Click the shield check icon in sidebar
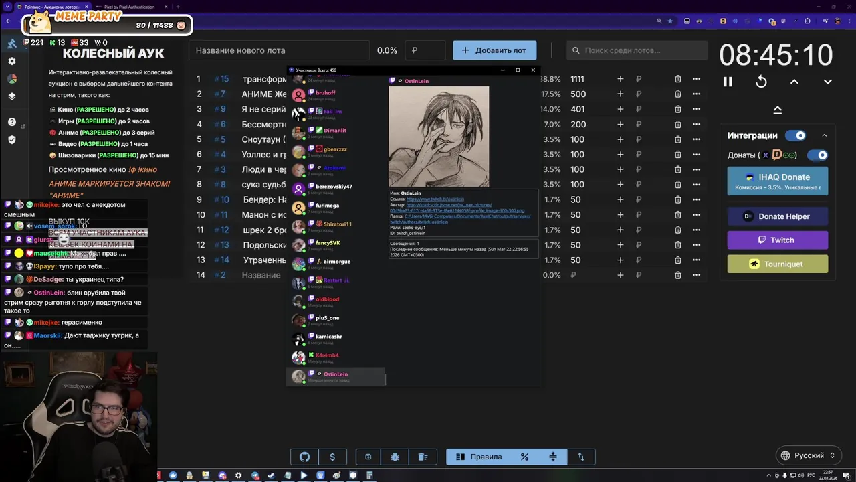The height and width of the screenshot is (482, 856). pyautogui.click(x=12, y=139)
